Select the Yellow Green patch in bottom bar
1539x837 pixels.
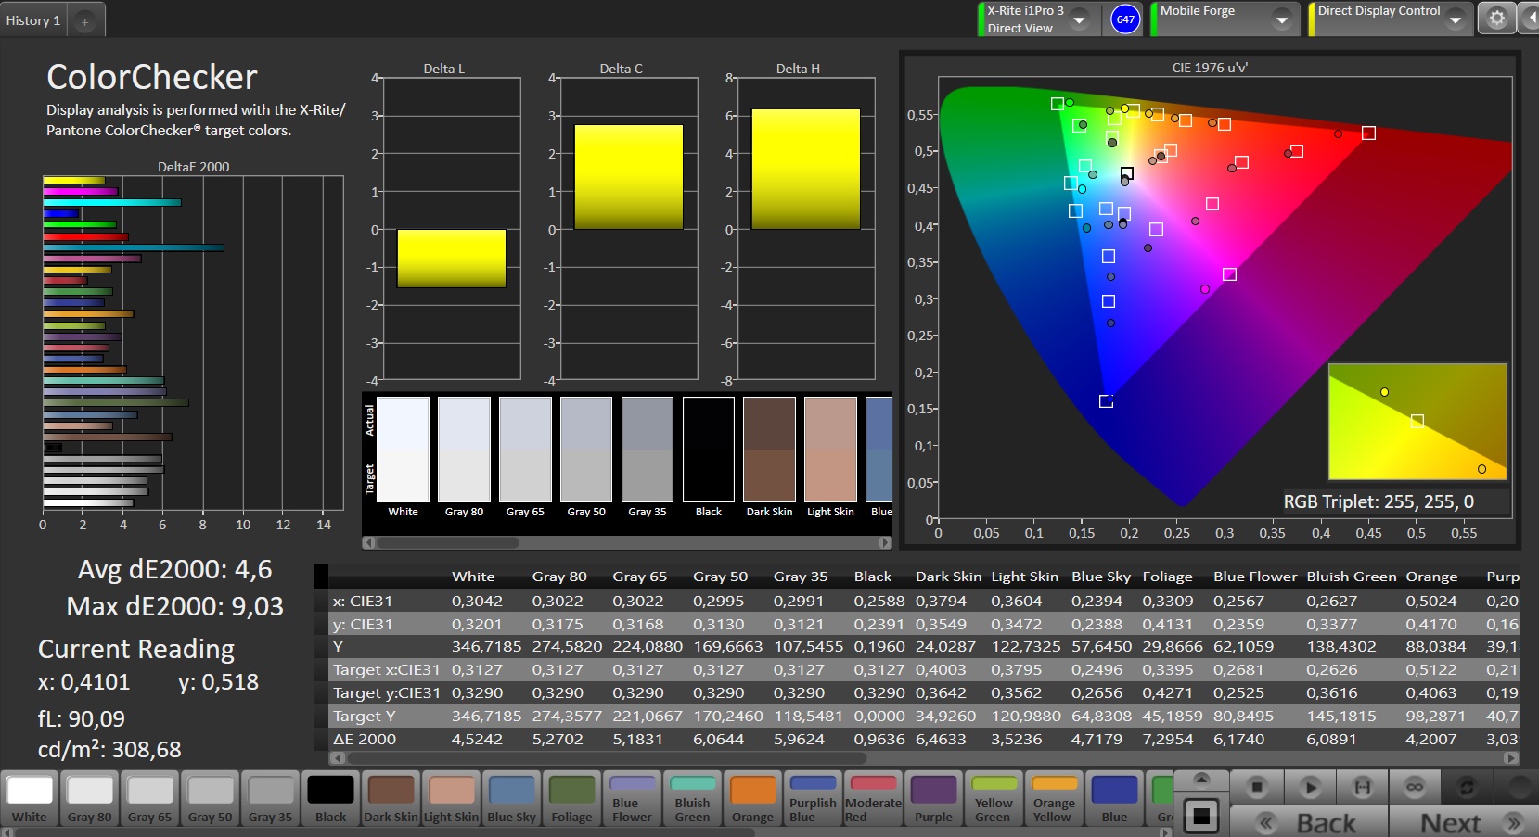point(994,798)
